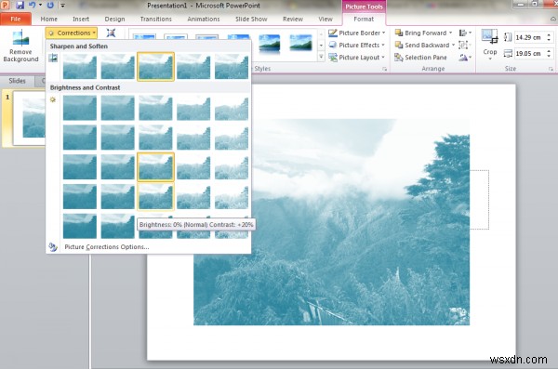The width and height of the screenshot is (558, 369).
Task: Select the Picture Tools Format tab
Action: (x=364, y=20)
